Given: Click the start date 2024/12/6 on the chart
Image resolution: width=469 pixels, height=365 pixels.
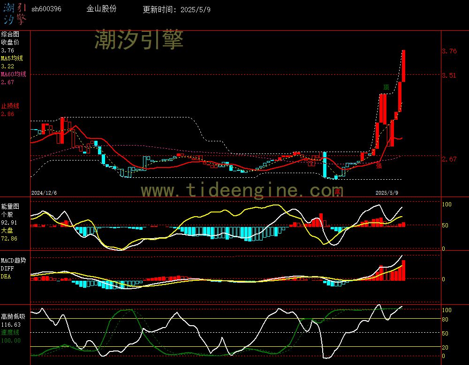Looking at the screenshot, I should coord(44,193).
